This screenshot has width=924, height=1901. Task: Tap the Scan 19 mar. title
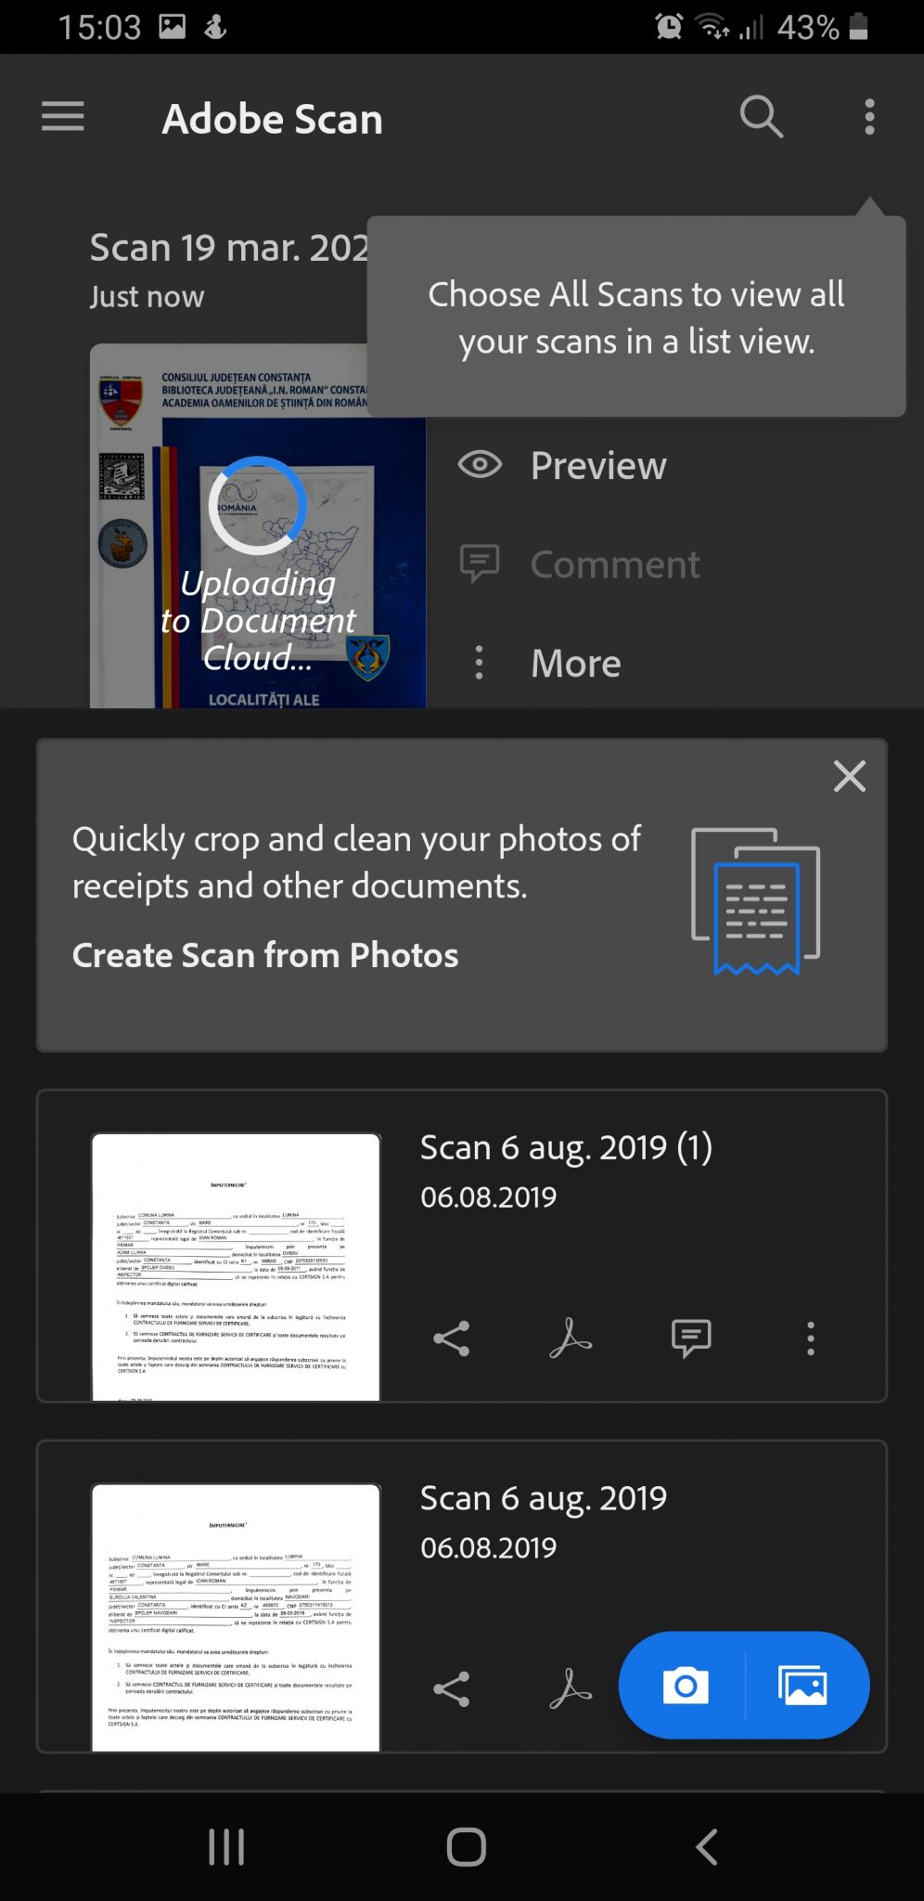pos(229,248)
